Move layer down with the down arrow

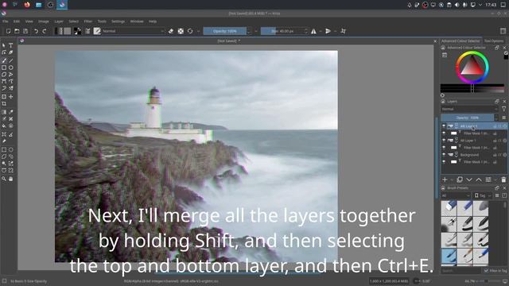click(x=469, y=180)
